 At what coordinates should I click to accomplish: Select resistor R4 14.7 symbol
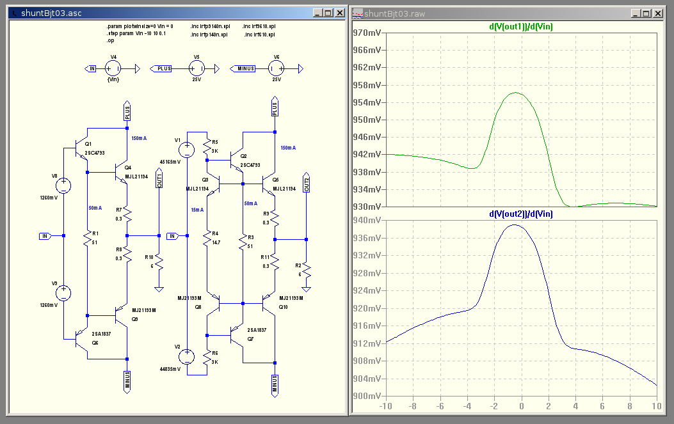tap(207, 237)
